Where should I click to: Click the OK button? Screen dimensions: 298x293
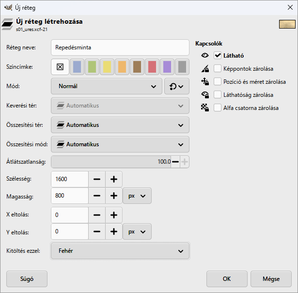point(227,279)
